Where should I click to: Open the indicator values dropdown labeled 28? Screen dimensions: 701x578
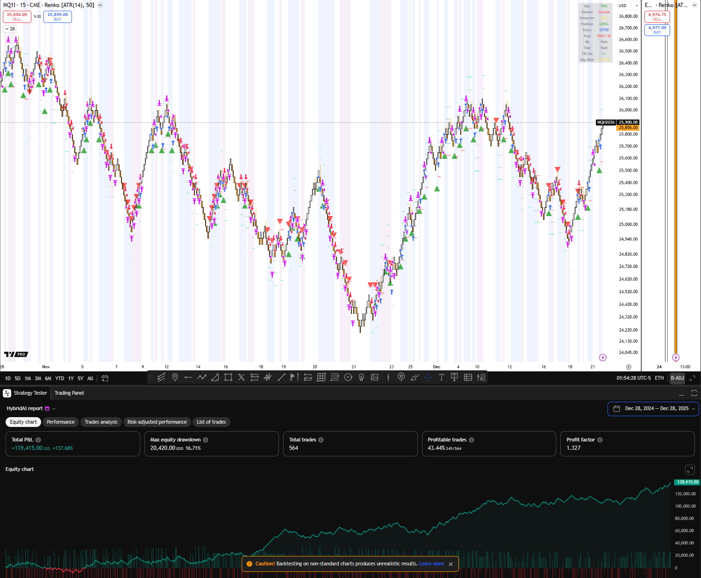(x=9, y=29)
